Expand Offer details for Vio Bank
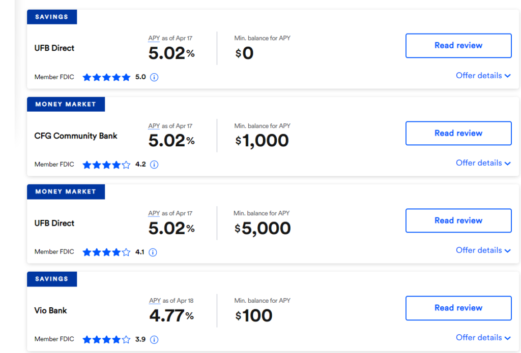This screenshot has height=353, width=521. (483, 338)
